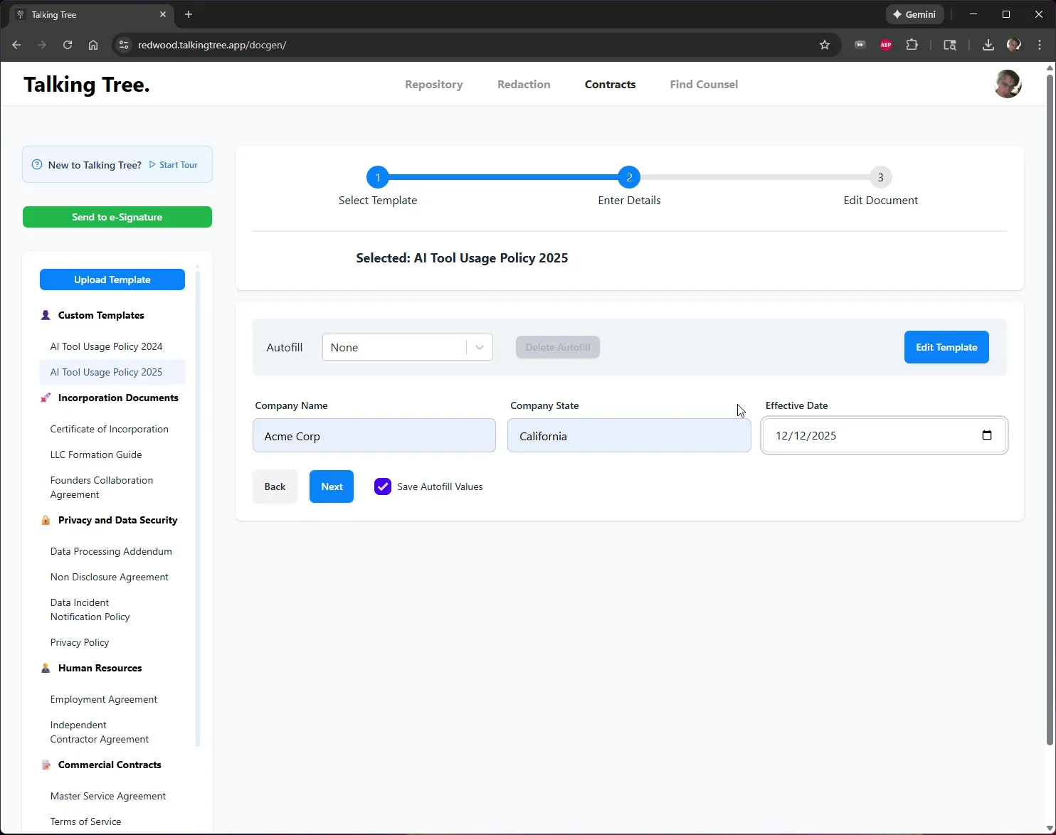The width and height of the screenshot is (1056, 835).
Task: Click the Back button in the form
Action: point(275,486)
